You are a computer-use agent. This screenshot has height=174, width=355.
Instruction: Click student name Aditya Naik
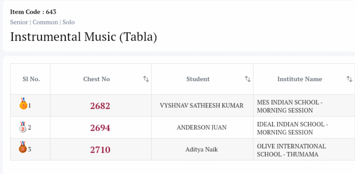pyautogui.click(x=201, y=150)
